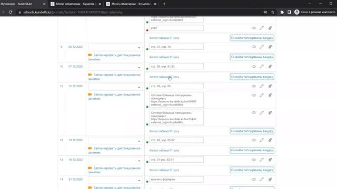Switch to second 'Менің сабақтарым' browser tab
Screen dimensions: 337x189
coord(76,4)
